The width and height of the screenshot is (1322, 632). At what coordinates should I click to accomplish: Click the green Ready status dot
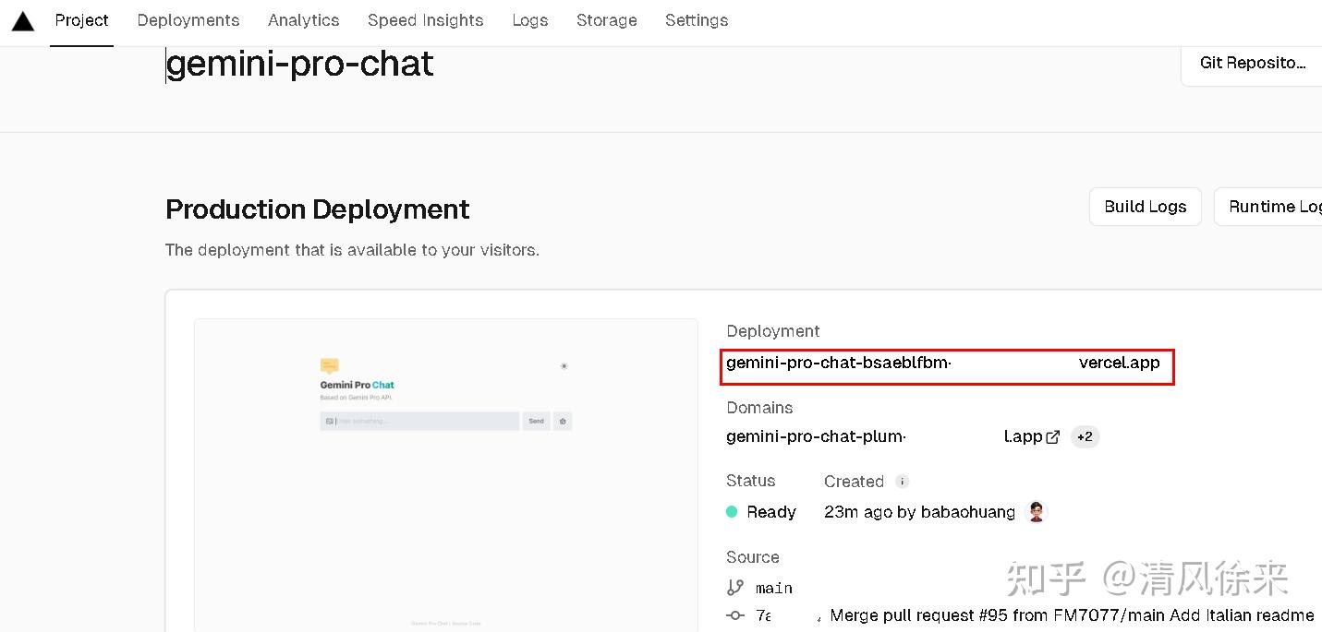(x=732, y=512)
